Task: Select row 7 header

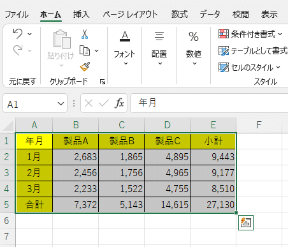Action: tap(7, 237)
